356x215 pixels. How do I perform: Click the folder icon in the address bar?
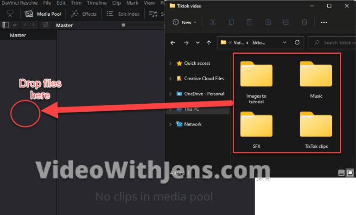[223, 42]
